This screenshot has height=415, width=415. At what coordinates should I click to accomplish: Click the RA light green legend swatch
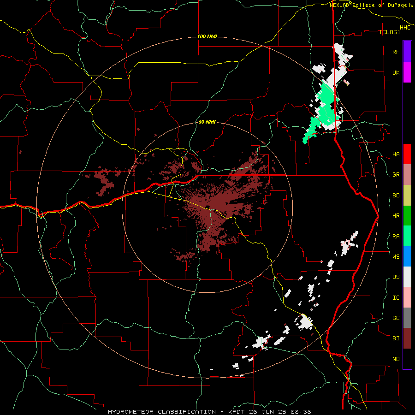click(x=407, y=236)
